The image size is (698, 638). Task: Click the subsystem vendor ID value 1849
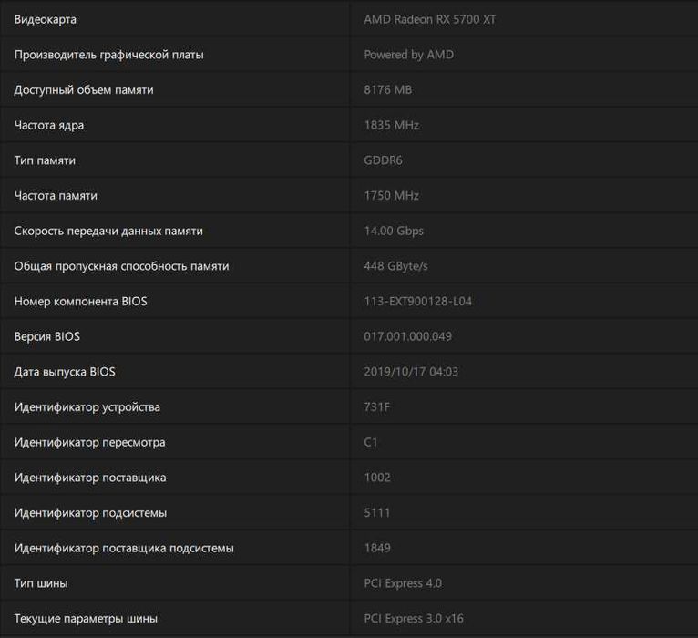[x=377, y=548]
